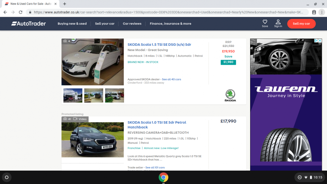Close the Laufenn ad with X
This screenshot has width=327, height=184.
click(320, 41)
